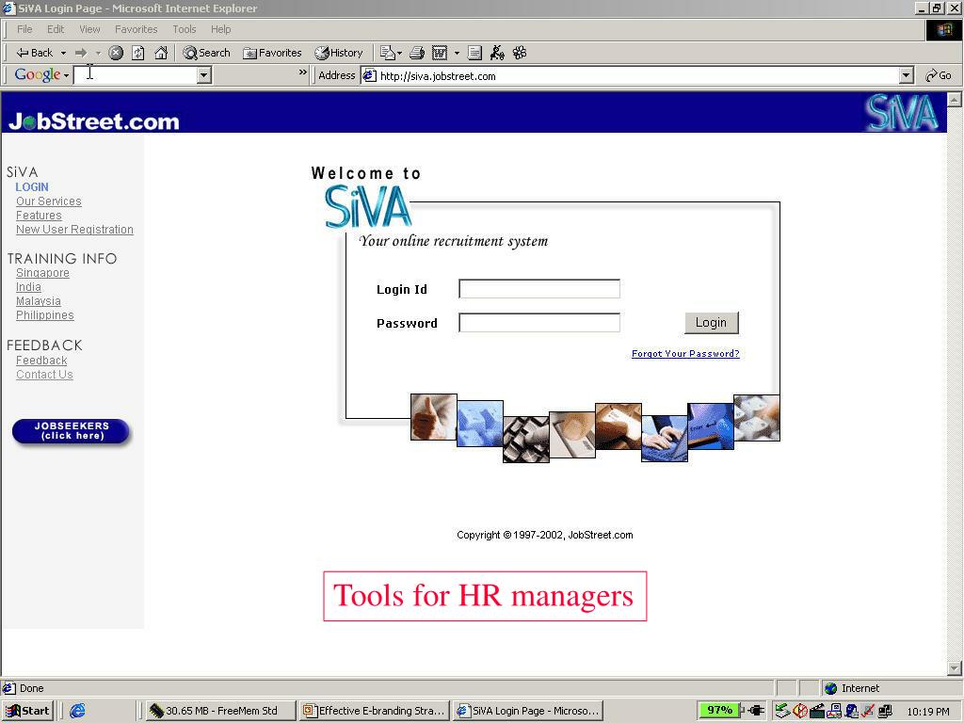Open the View menu

point(89,29)
